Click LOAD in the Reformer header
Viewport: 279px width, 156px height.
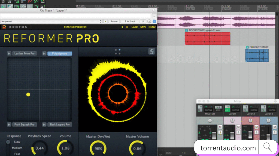pos(135,27)
